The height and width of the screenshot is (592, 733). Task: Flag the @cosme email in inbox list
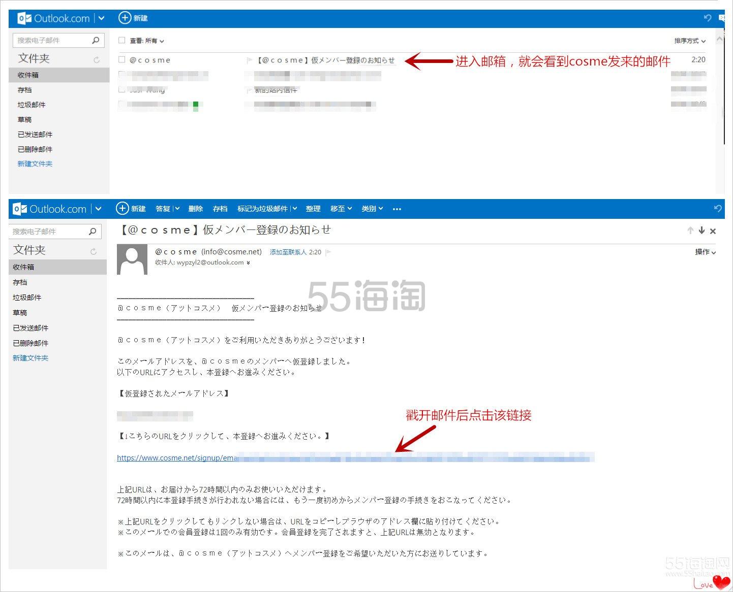point(249,60)
